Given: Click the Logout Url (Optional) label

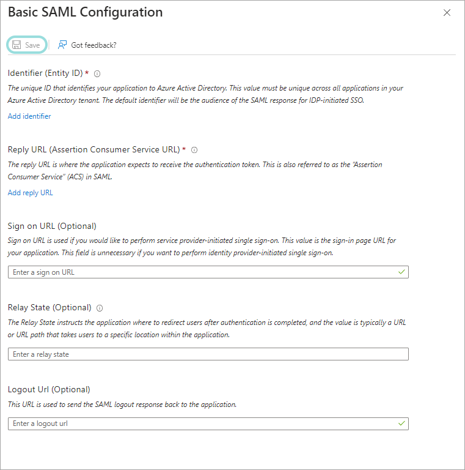Looking at the screenshot, I should 49,389.
